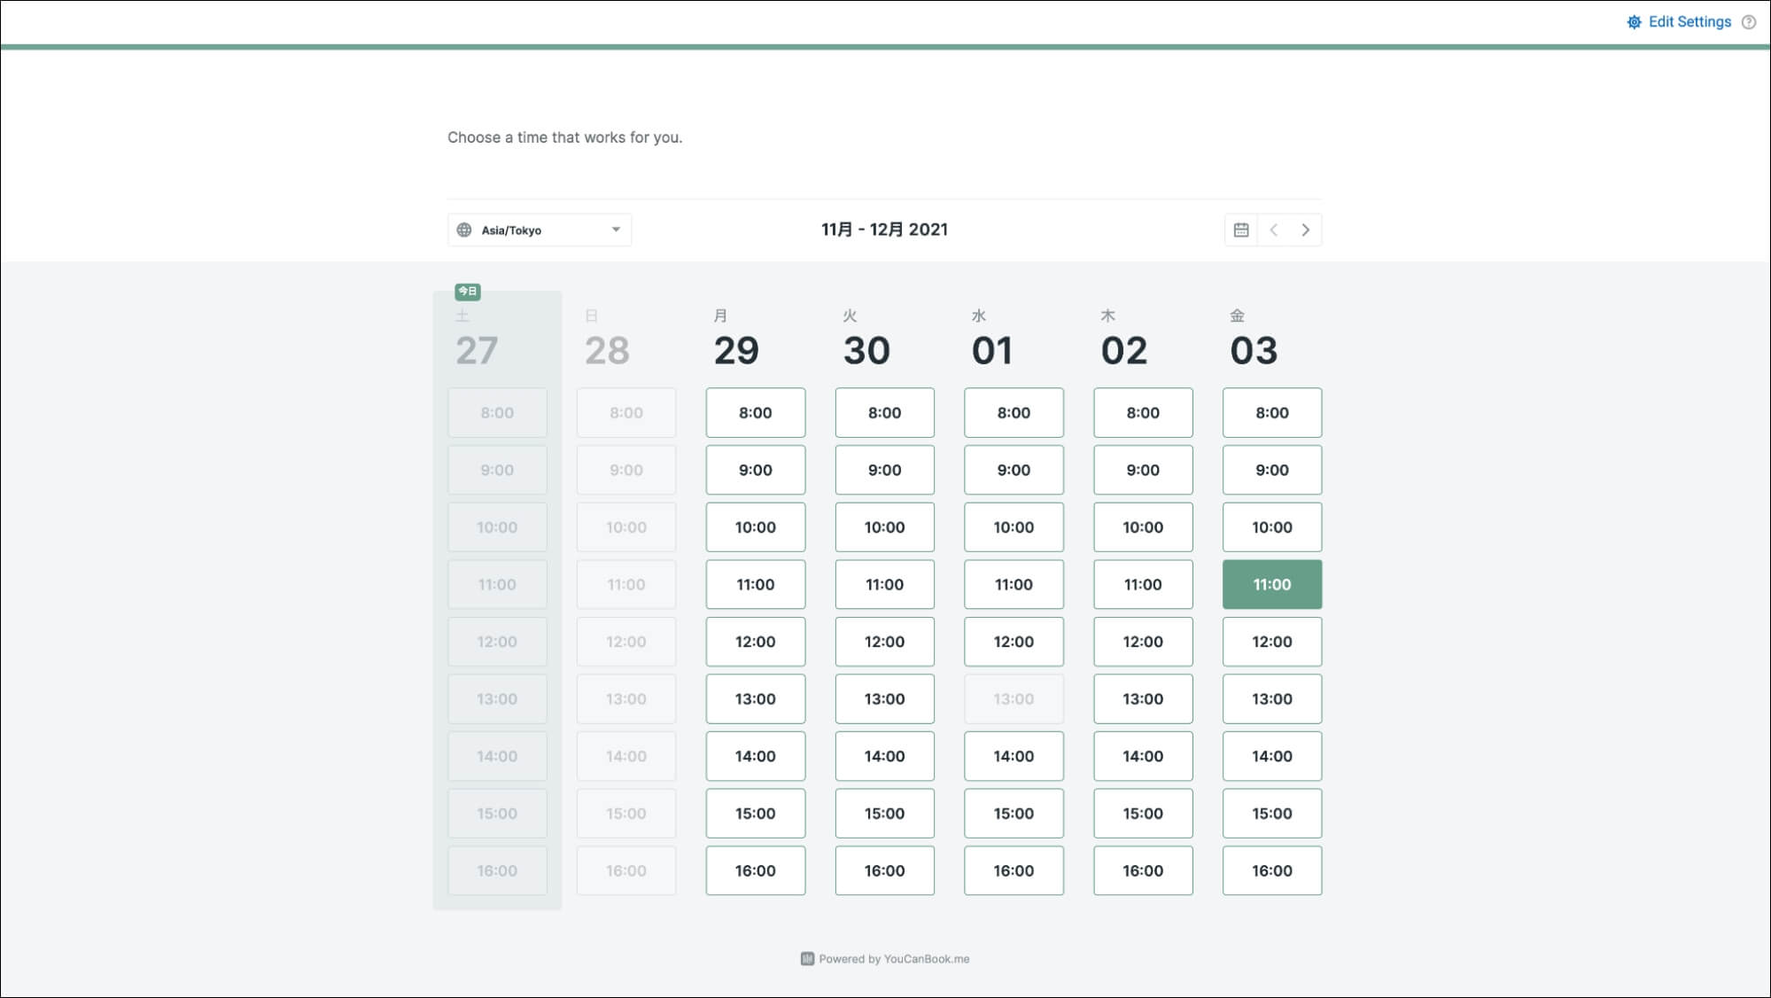Select 14:00 on Thursday 02
Screen dimensions: 1771x998
(1142, 756)
